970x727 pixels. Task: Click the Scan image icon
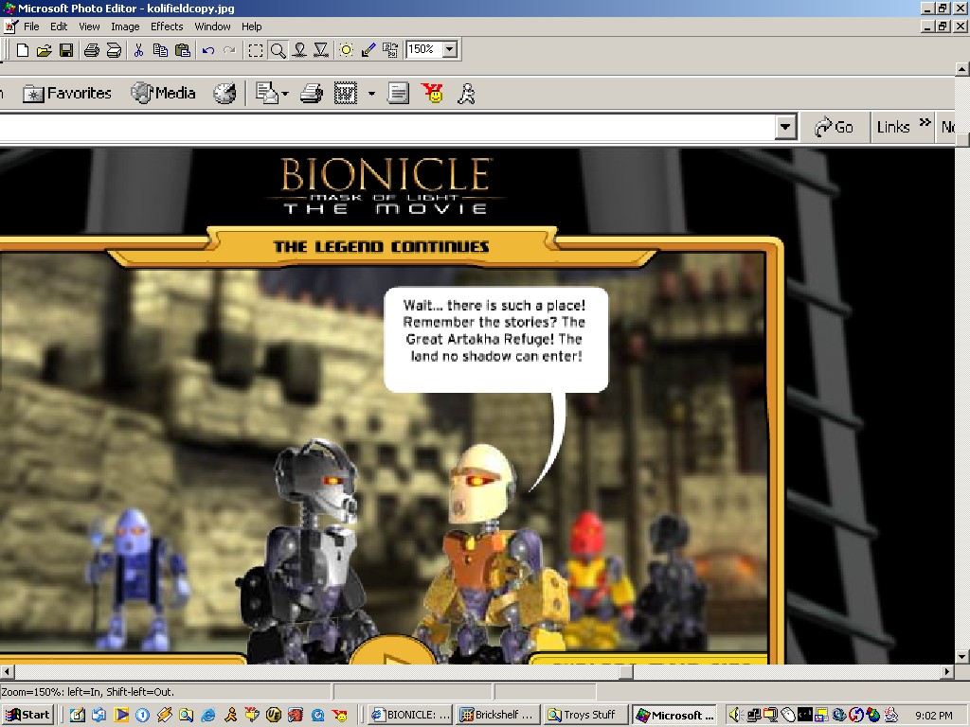[x=114, y=50]
